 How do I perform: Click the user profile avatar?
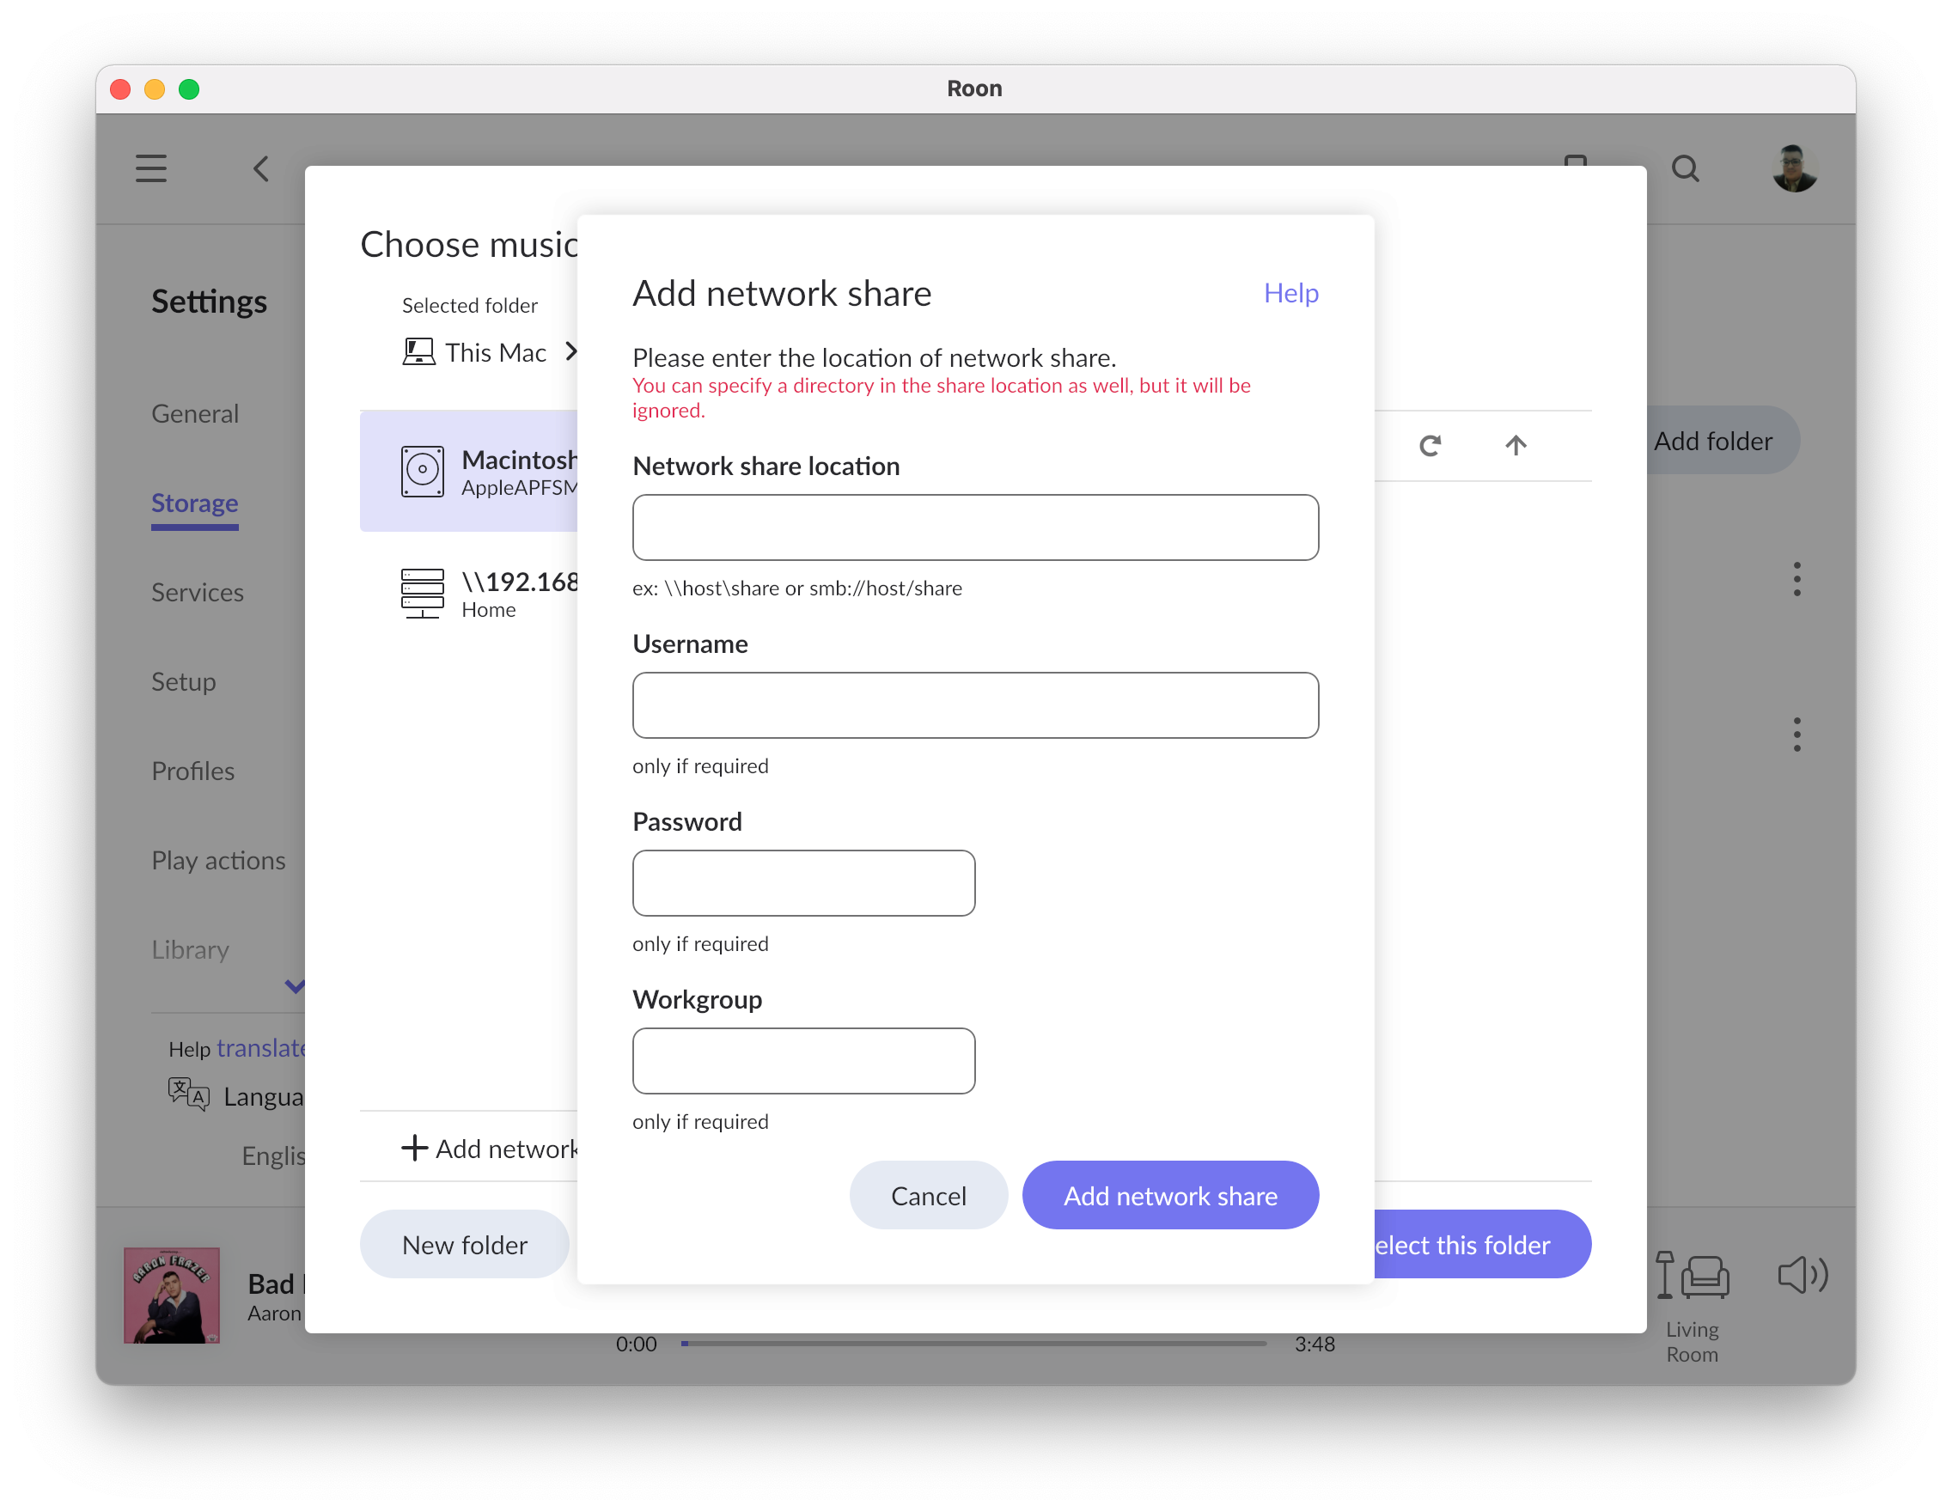[1794, 168]
